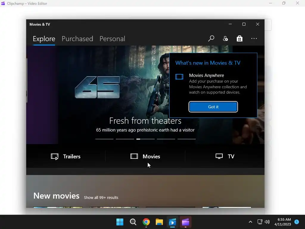Minimize the Movies & TV window
Viewport: 305px width, 229px height.
click(x=230, y=24)
